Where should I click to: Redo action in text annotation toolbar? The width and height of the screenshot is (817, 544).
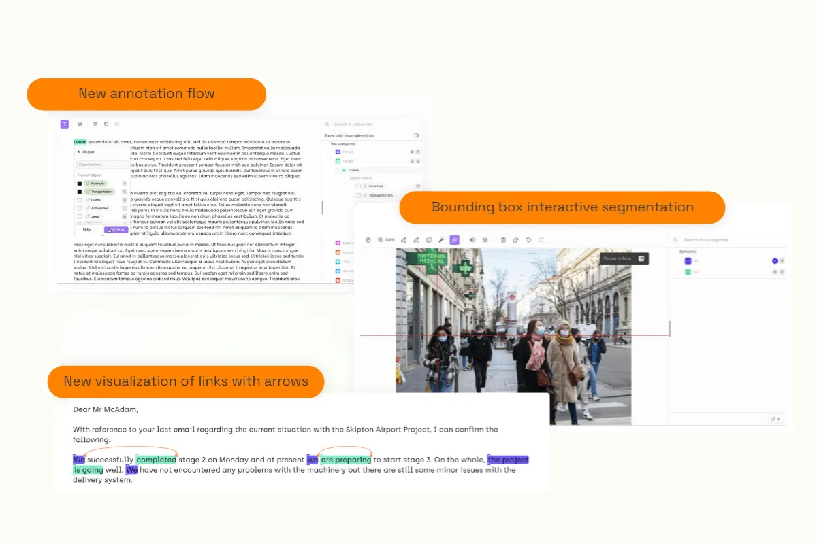117,124
